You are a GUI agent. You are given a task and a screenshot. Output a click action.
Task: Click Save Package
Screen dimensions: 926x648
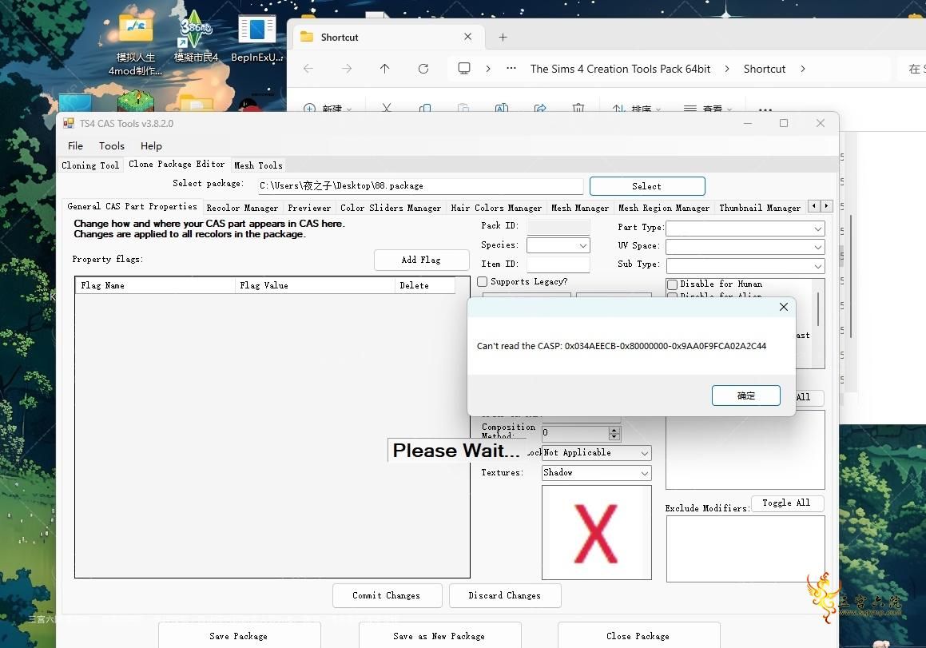point(239,635)
